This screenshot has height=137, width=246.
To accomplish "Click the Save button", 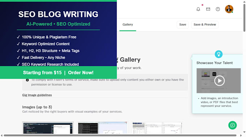I will click(x=183, y=25).
